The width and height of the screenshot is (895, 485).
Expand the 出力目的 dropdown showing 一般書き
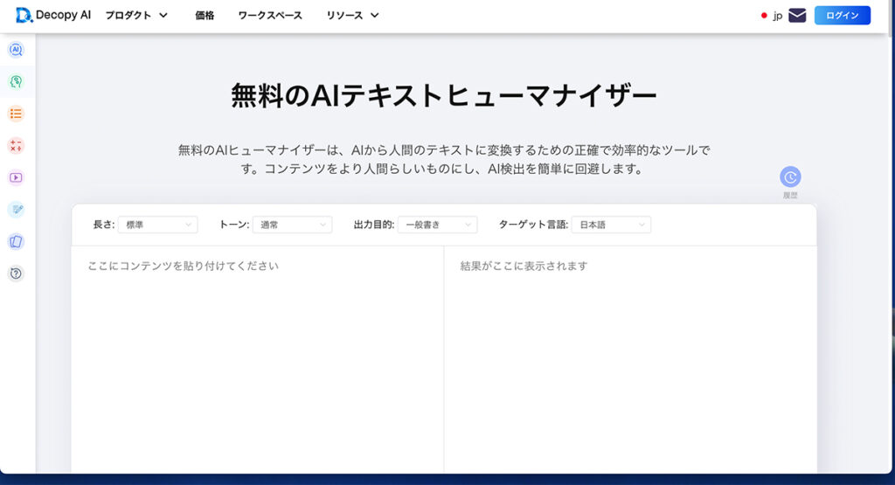tap(437, 225)
